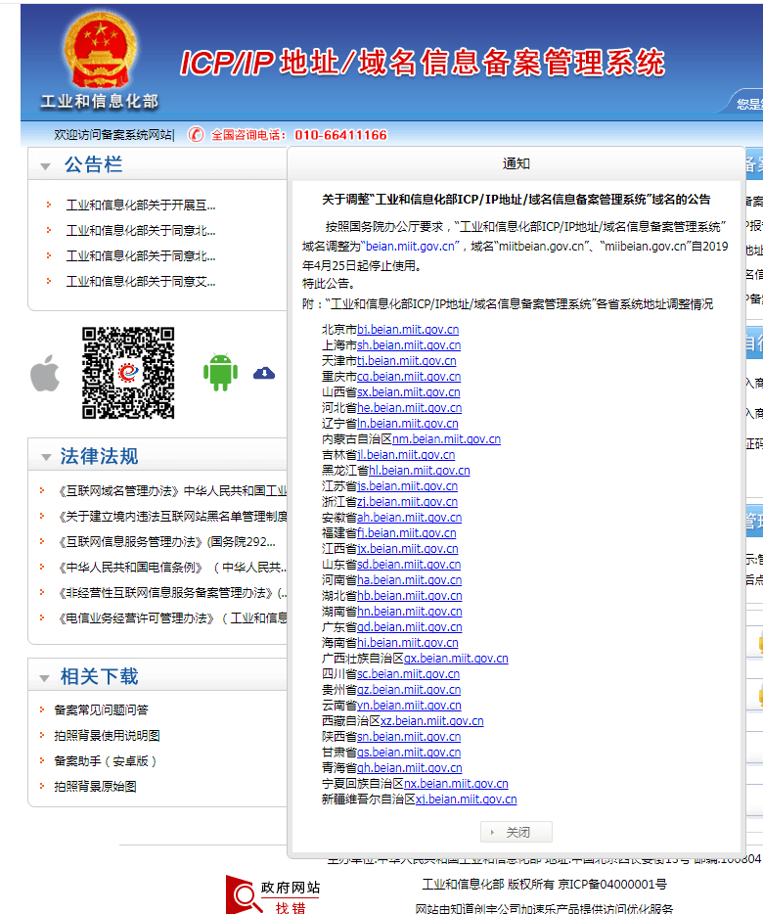The image size is (763, 914).
Task: Open the bj.beian.miit.gov.cn Beijing link
Action: 408,330
